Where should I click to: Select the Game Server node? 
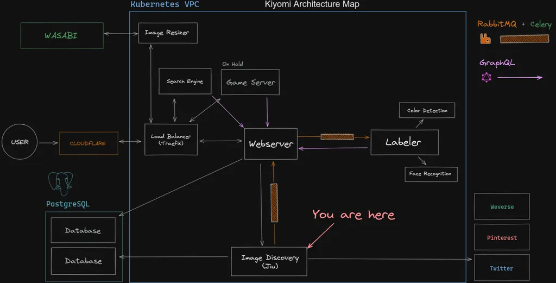point(250,82)
